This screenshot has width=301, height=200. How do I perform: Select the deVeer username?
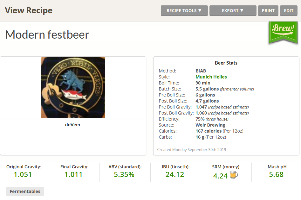tap(73, 125)
